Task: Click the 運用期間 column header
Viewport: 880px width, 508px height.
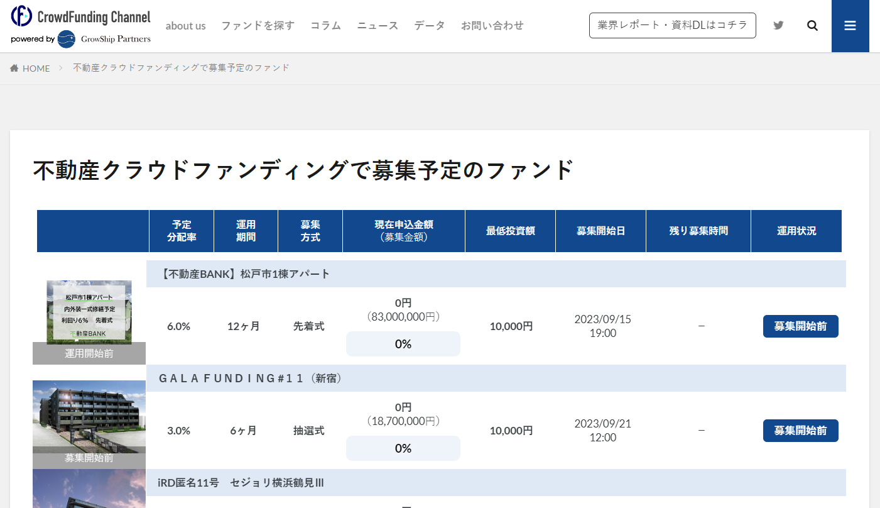Action: [246, 231]
